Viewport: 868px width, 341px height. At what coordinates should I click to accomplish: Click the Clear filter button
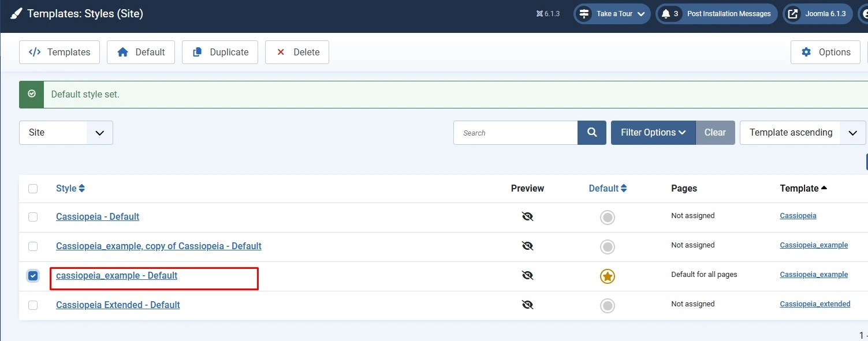pos(715,133)
